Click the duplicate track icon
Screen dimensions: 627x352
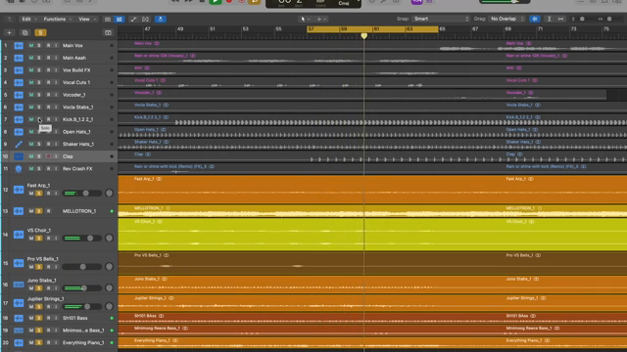24,32
